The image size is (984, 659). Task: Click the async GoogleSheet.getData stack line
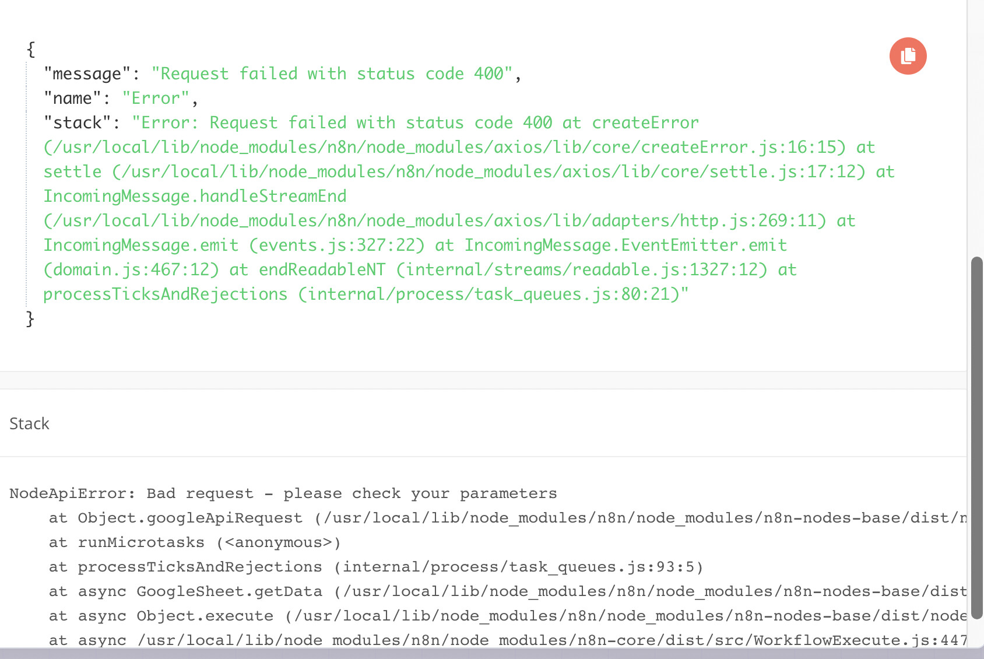pos(507,591)
